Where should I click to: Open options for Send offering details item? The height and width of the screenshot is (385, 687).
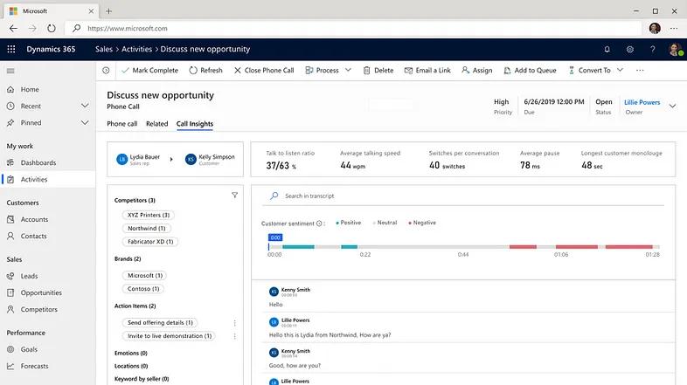tap(235, 323)
